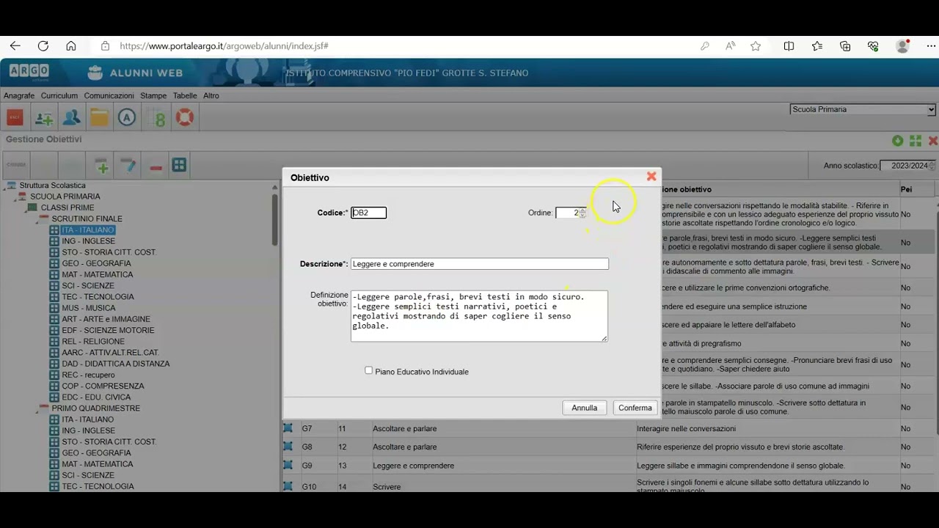The width and height of the screenshot is (939, 528).
Task: Click inside the Definizione obiettivo text area
Action: point(479,316)
